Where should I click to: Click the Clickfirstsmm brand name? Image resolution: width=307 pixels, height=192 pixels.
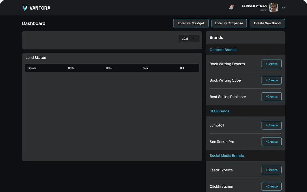221,186
